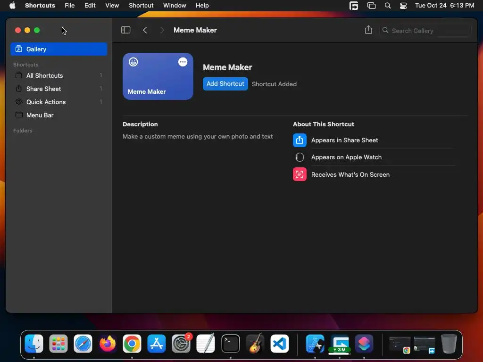The height and width of the screenshot is (362, 483).
Task: Click the Gallery sidebar icon
Action: click(x=19, y=49)
